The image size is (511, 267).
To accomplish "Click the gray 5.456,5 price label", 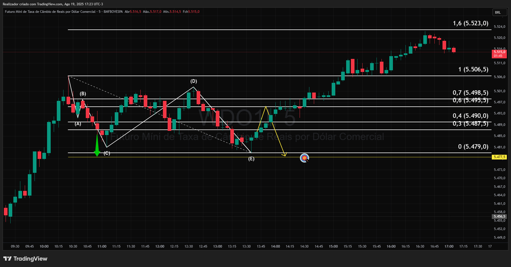I will point(500,216).
